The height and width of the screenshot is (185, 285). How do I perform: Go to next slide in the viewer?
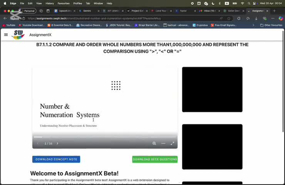pos(58,143)
